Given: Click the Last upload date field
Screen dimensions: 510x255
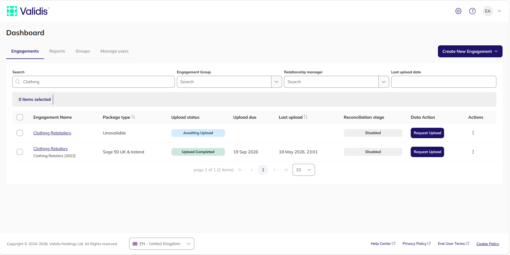Looking at the screenshot, I should (x=444, y=82).
